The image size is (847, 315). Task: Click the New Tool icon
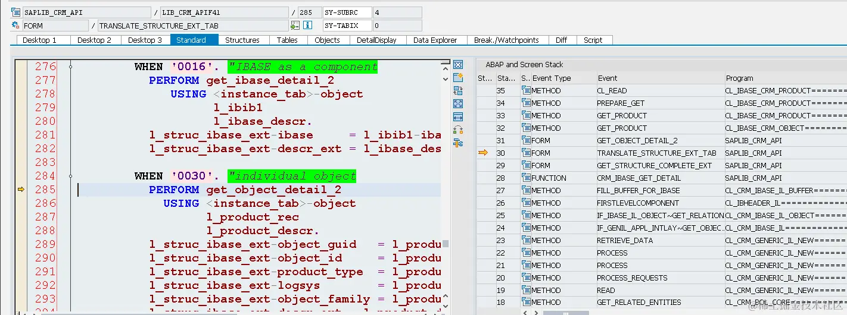click(458, 78)
